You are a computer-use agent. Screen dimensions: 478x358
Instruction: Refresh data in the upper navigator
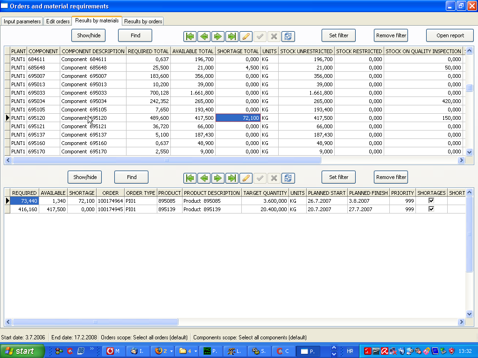pos(288,36)
